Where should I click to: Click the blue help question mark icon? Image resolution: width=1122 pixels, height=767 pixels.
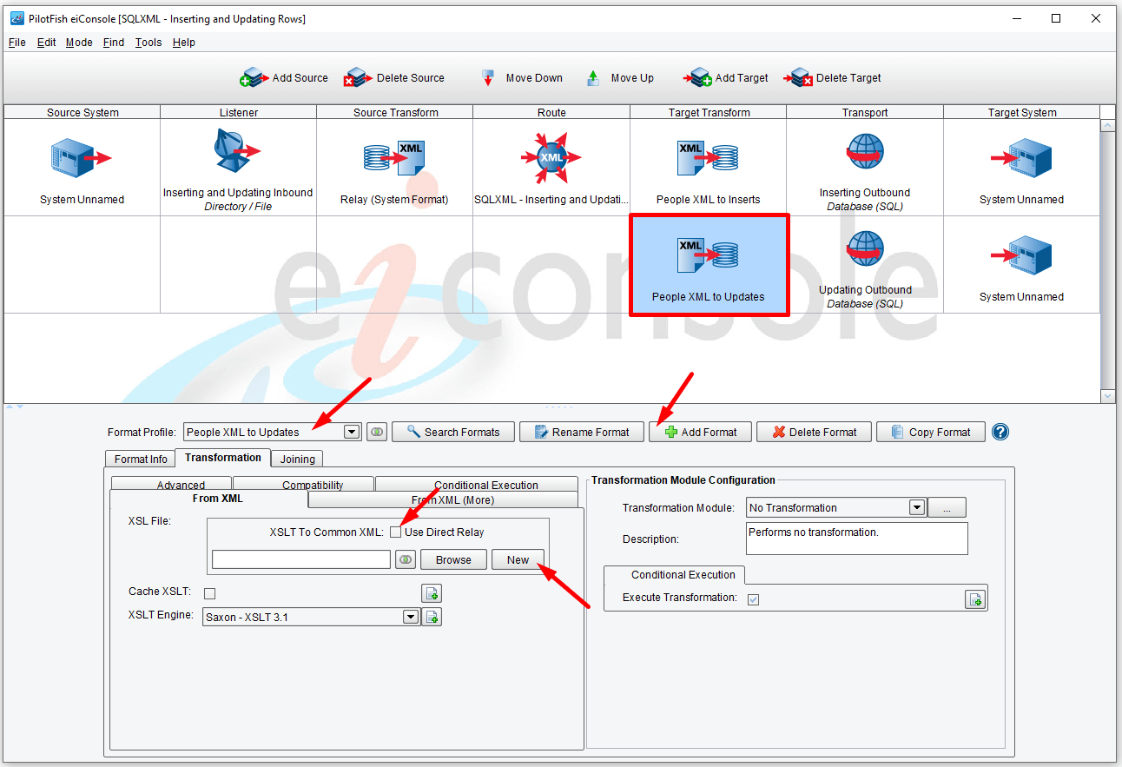tap(1000, 432)
